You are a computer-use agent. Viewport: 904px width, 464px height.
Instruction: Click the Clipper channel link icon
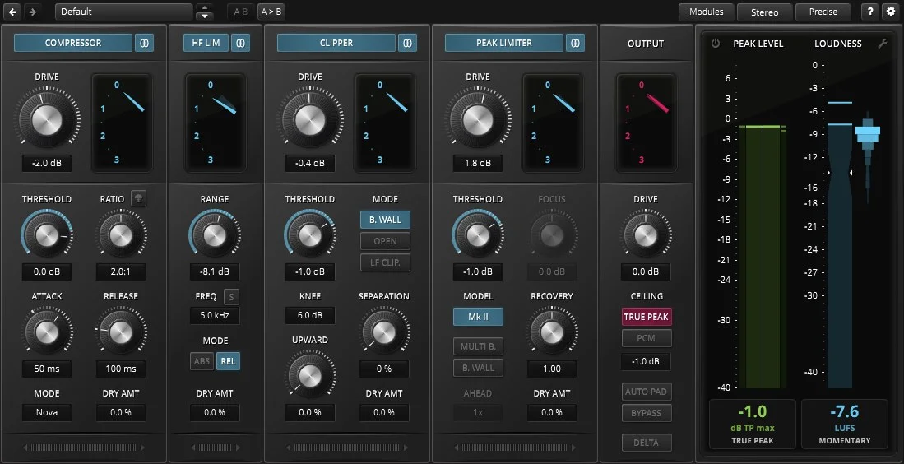point(408,43)
